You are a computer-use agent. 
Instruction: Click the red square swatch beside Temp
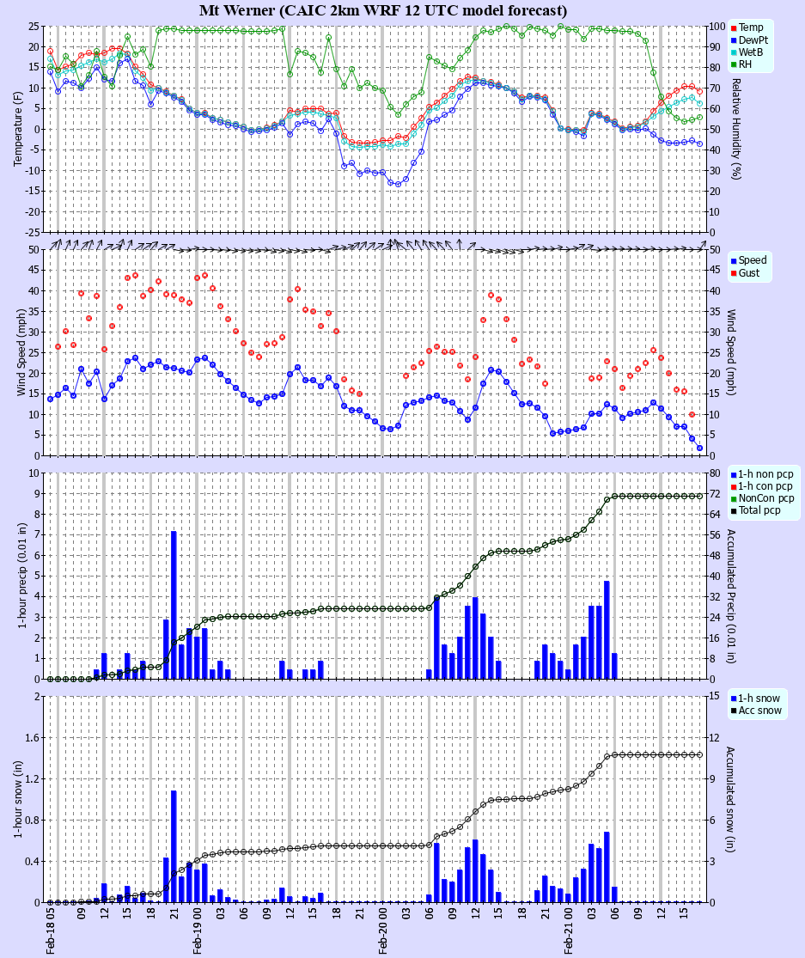734,28
